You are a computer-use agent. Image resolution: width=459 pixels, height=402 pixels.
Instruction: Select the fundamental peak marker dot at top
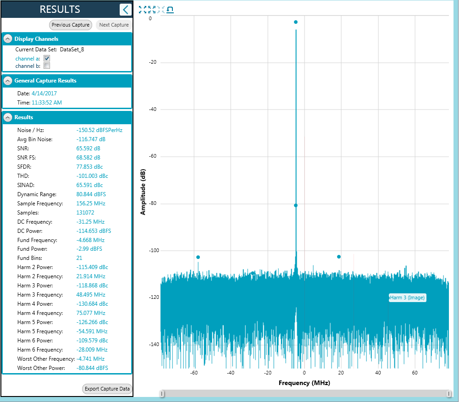[x=296, y=22]
